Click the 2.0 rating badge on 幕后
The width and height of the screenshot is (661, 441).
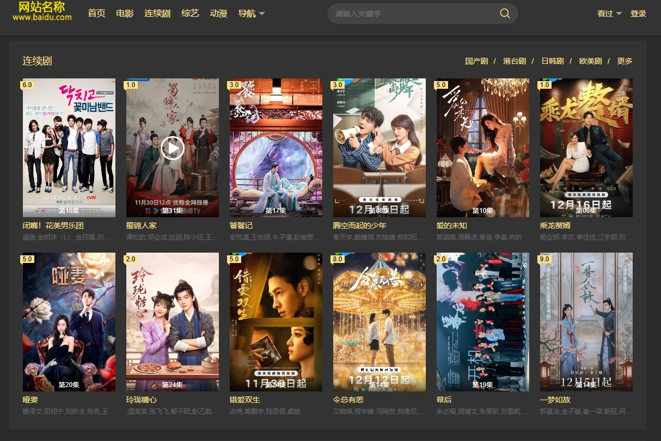(441, 259)
